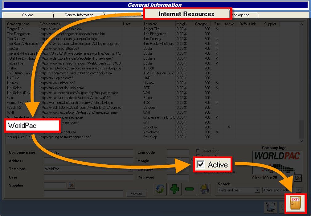Viewport: 311px width, 216px height.
Task: Remove the resource with green minus
Action: coord(190,189)
